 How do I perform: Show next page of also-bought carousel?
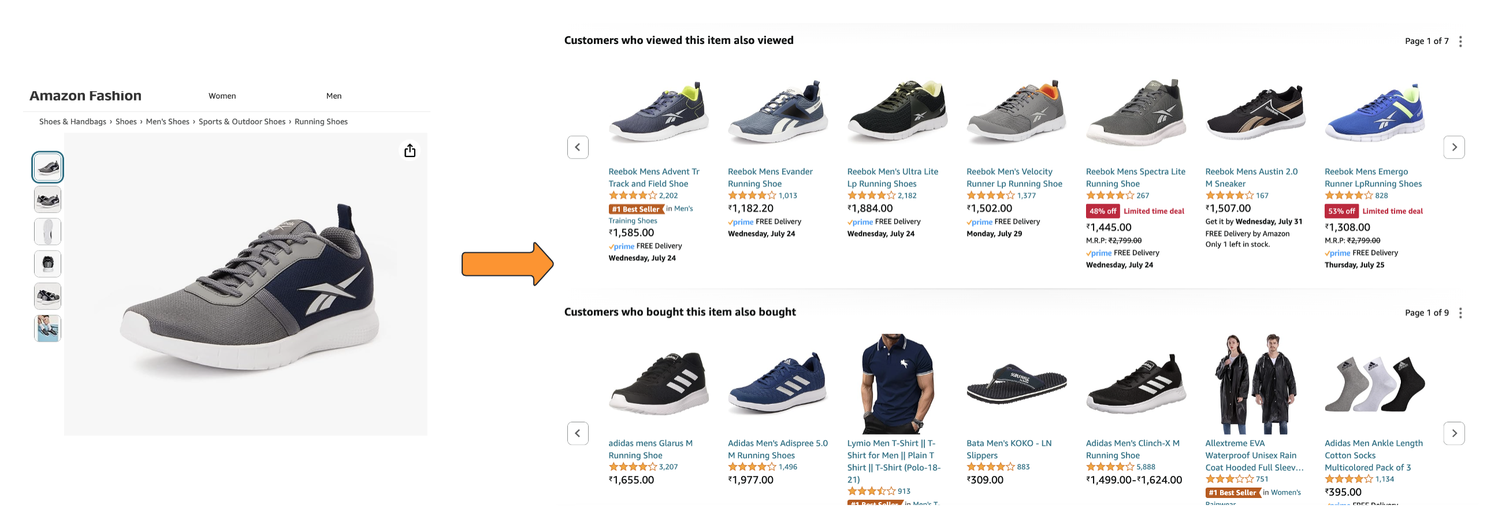(1453, 433)
